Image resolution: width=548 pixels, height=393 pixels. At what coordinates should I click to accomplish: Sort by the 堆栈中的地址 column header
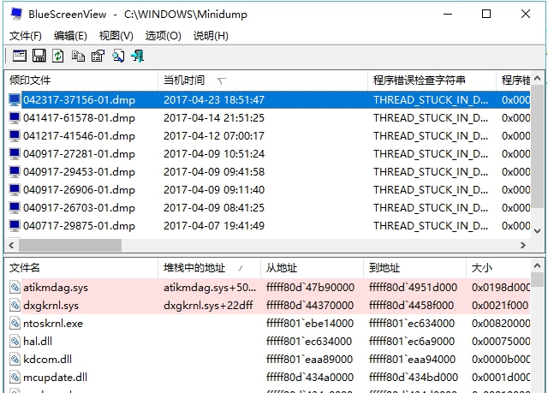tap(209, 268)
